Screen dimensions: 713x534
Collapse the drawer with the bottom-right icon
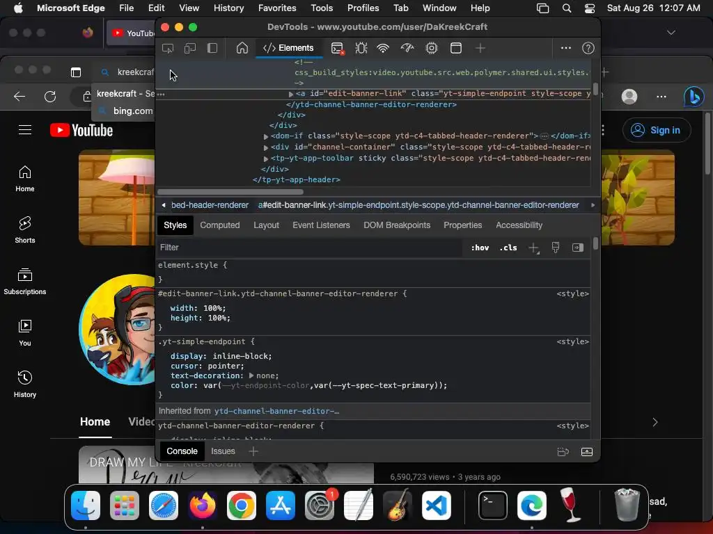(x=586, y=452)
